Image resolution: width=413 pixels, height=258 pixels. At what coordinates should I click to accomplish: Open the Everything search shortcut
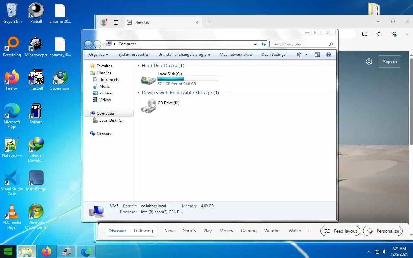pos(12,47)
